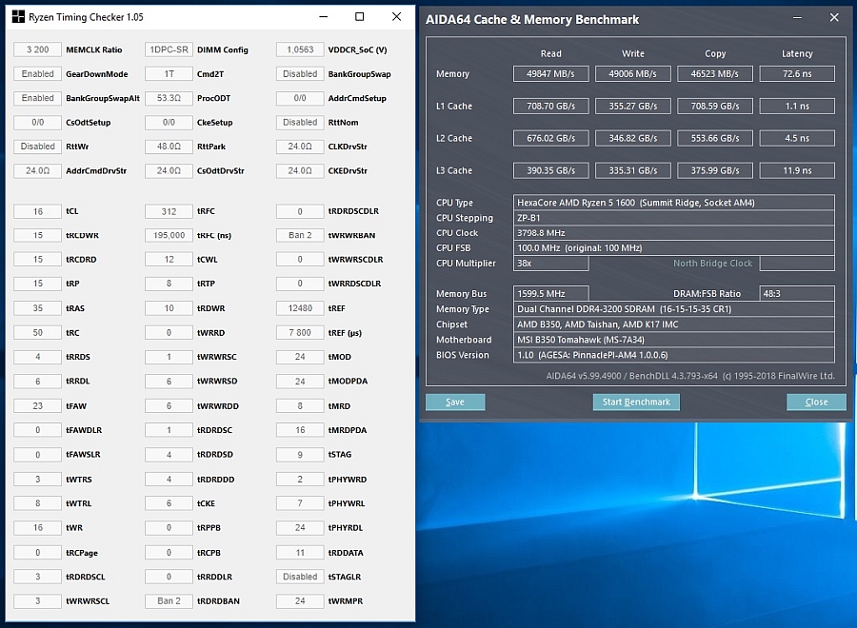Image resolution: width=857 pixels, height=628 pixels.
Task: Click the tRFC (ns) value 195,000
Action: (169, 235)
